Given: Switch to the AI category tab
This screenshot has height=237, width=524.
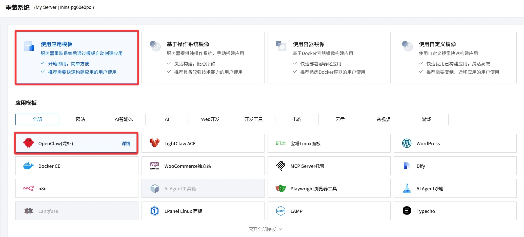Looking at the screenshot, I should point(167,119).
